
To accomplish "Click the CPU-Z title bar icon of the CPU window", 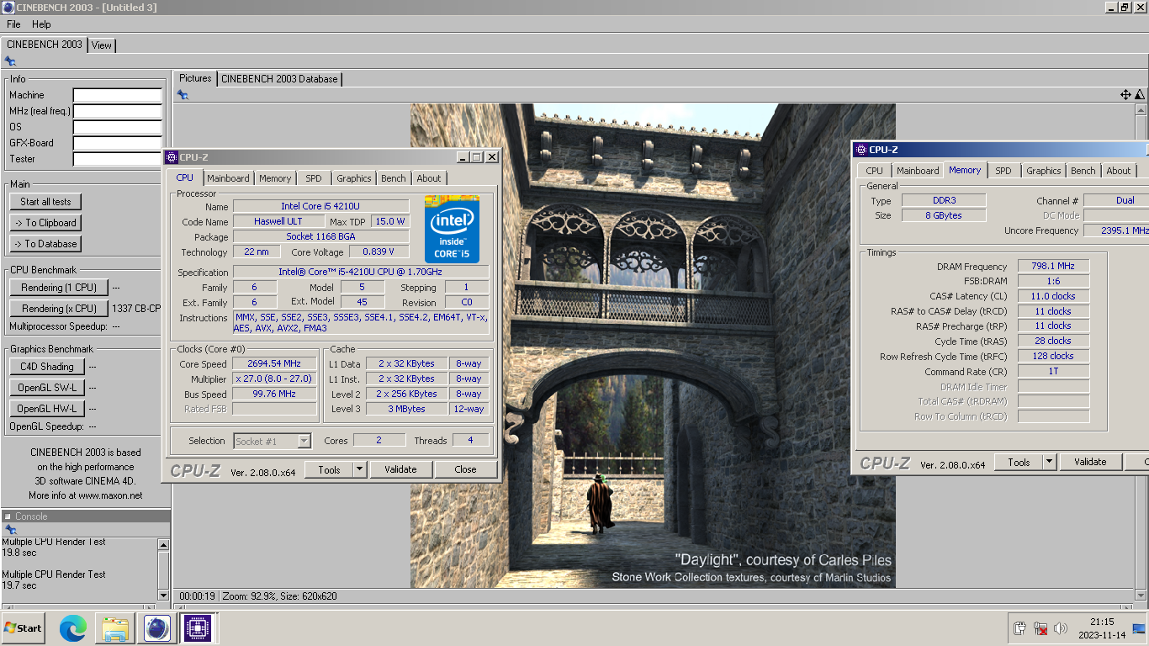I will [172, 156].
